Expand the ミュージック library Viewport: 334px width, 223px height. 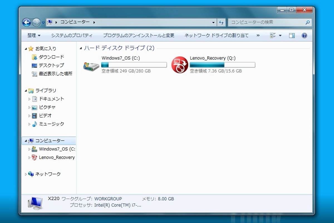pyautogui.click(x=30, y=124)
